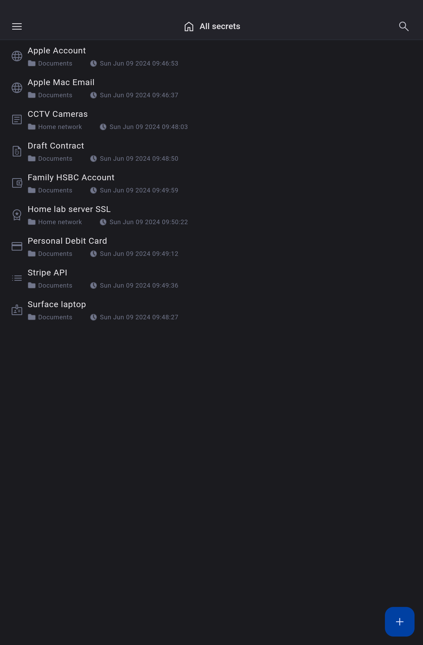Open the hamburger navigation menu
The image size is (423, 645).
point(17,26)
